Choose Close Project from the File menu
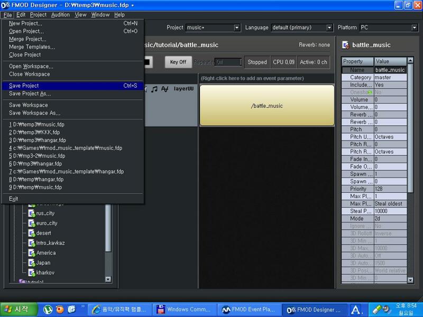The image size is (423, 317). click(72, 55)
